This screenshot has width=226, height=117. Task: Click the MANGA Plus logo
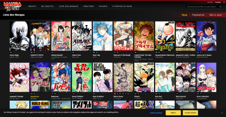tap(13, 6)
